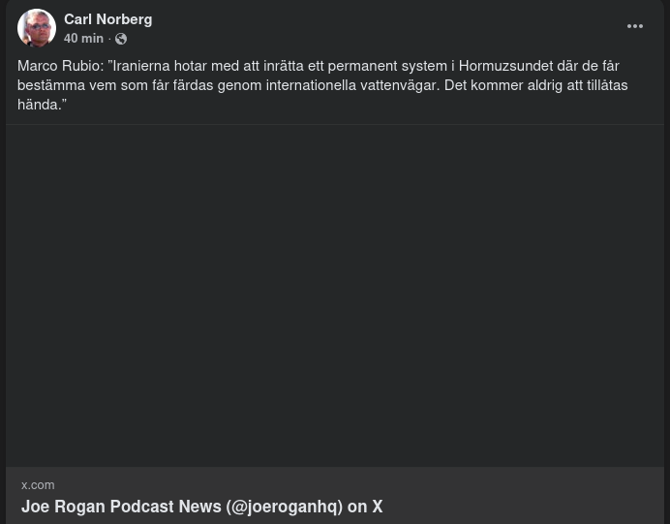Image resolution: width=670 pixels, height=524 pixels.
Task: Click the @joeroganhq handle in the link title
Action: (x=285, y=507)
